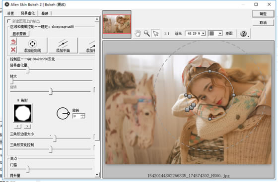Click the red undo arrow icon
This screenshot has width=278, height=182.
pos(13,42)
